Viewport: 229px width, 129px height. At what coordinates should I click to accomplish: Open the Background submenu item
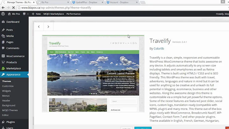click(x=9, y=105)
